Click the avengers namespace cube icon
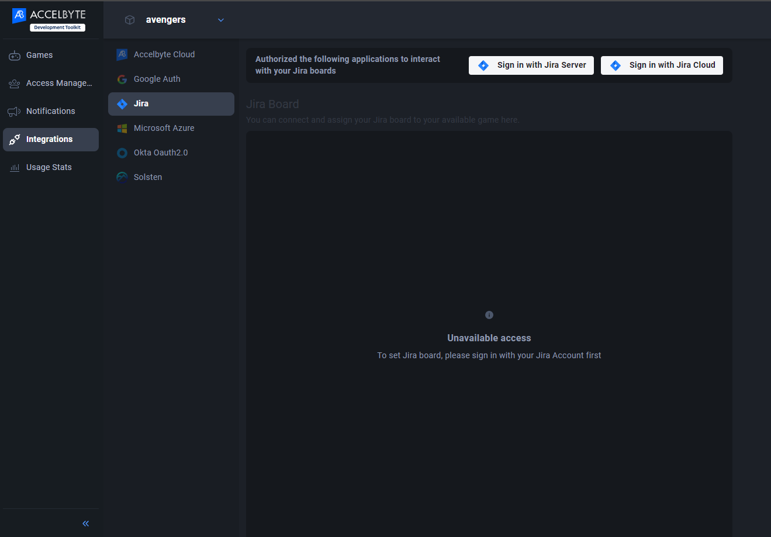Image resolution: width=771 pixels, height=537 pixels. 130,20
